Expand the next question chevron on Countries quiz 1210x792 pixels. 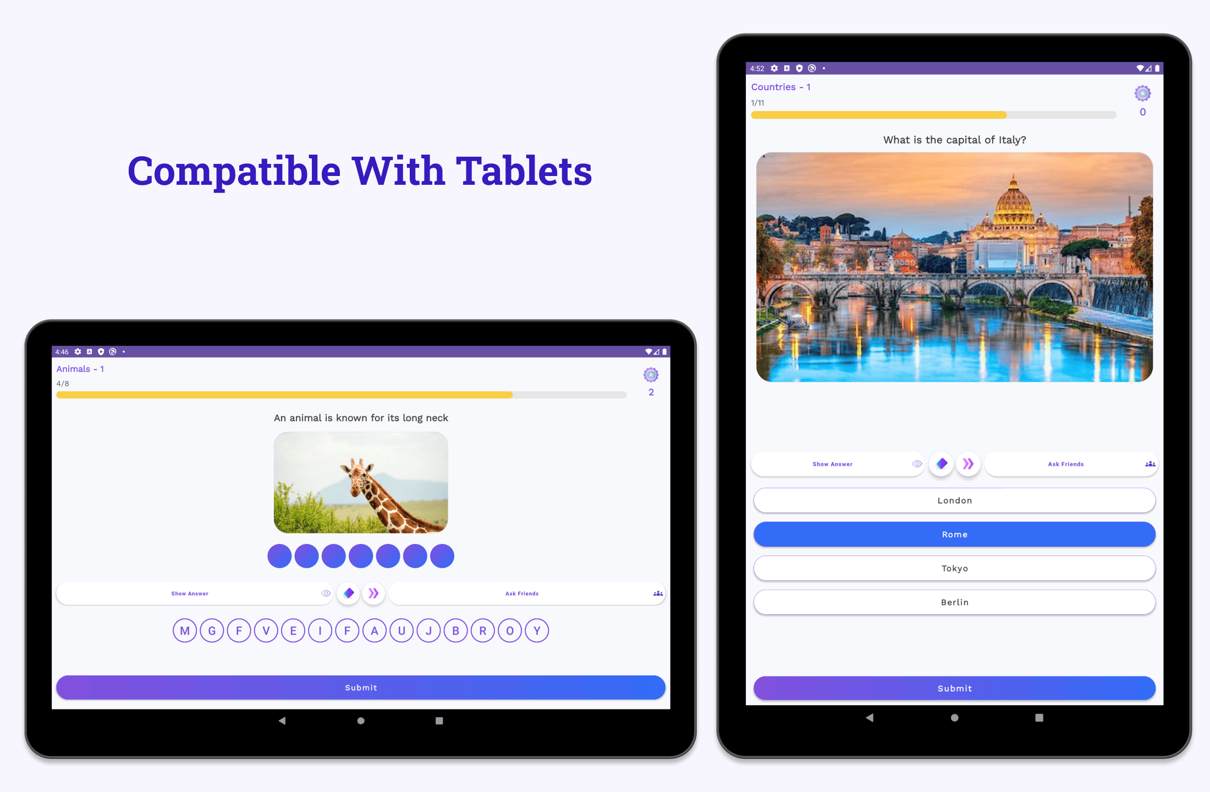tap(969, 463)
